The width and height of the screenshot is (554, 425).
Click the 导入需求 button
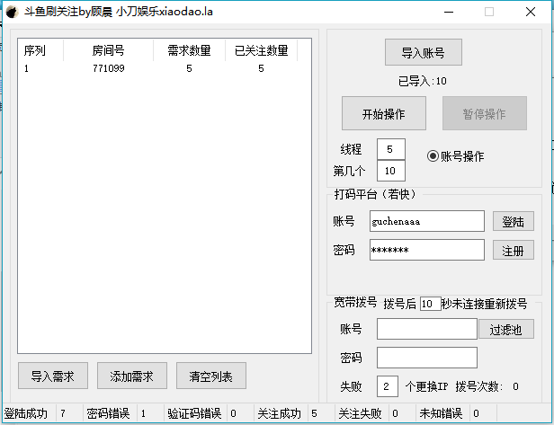pyautogui.click(x=52, y=376)
